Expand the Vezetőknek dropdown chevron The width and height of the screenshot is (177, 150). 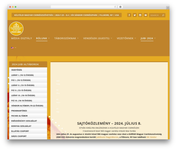click(135, 38)
